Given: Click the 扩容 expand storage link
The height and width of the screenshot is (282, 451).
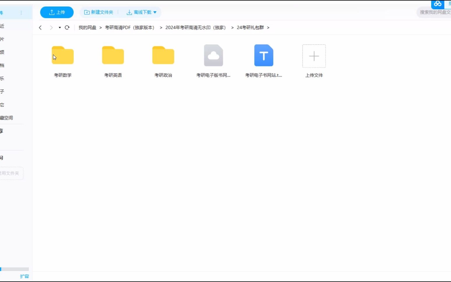Looking at the screenshot, I should click(x=24, y=276).
